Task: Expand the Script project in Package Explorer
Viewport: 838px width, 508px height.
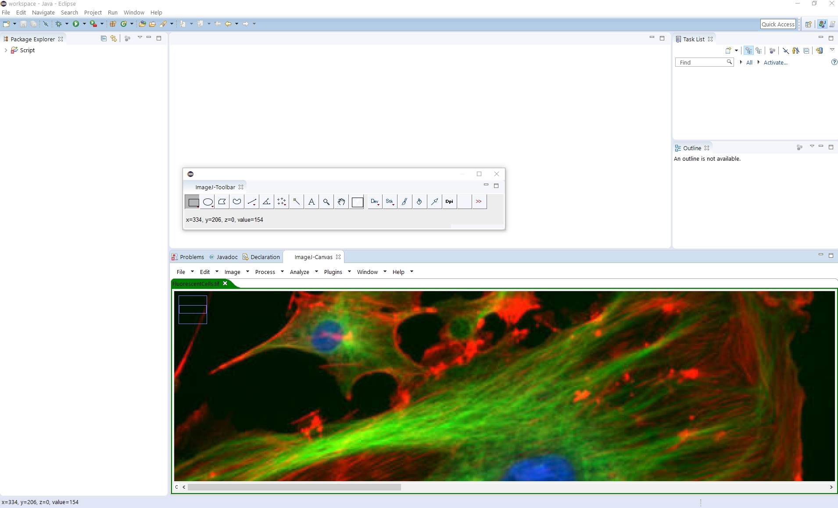Action: [x=6, y=50]
